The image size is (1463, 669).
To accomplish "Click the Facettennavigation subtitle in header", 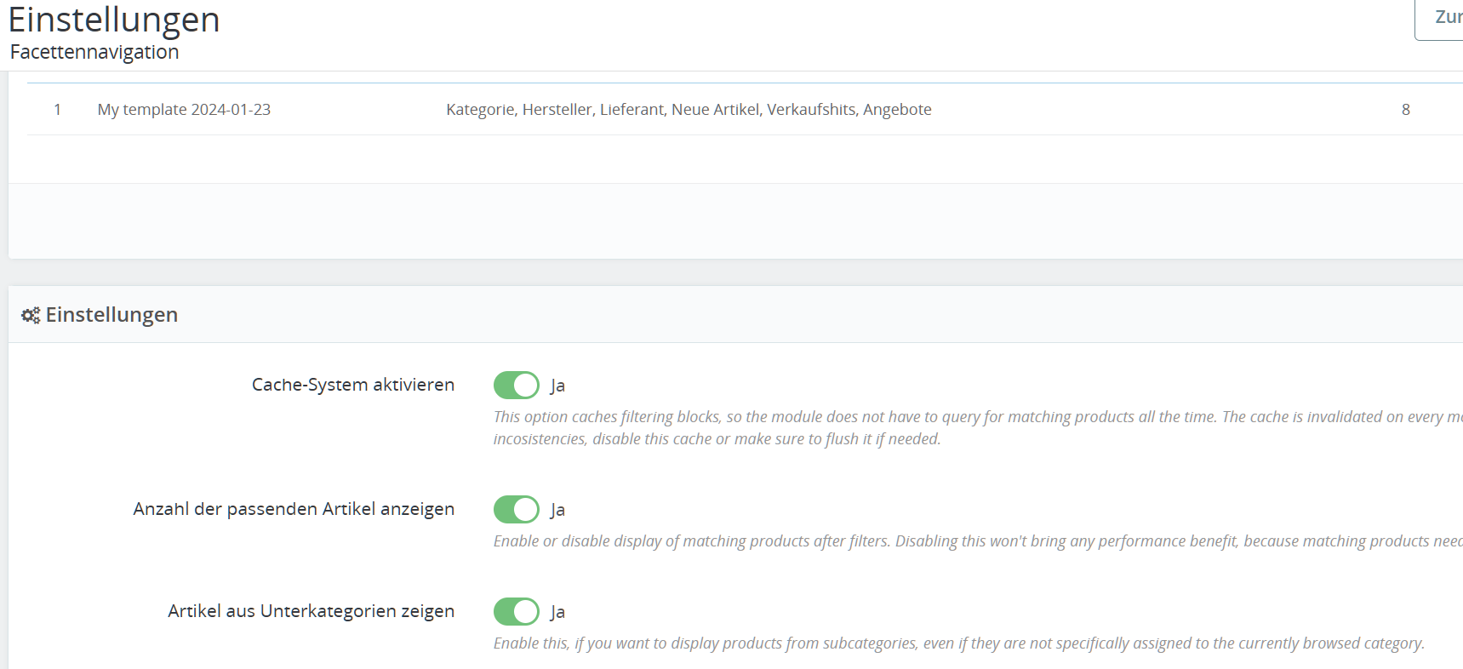I will tap(94, 52).
